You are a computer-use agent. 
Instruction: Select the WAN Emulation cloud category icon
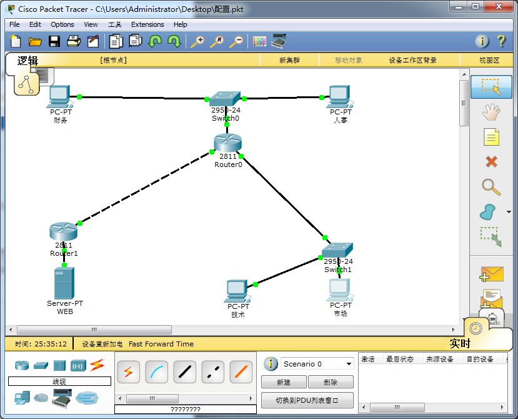tap(41, 398)
